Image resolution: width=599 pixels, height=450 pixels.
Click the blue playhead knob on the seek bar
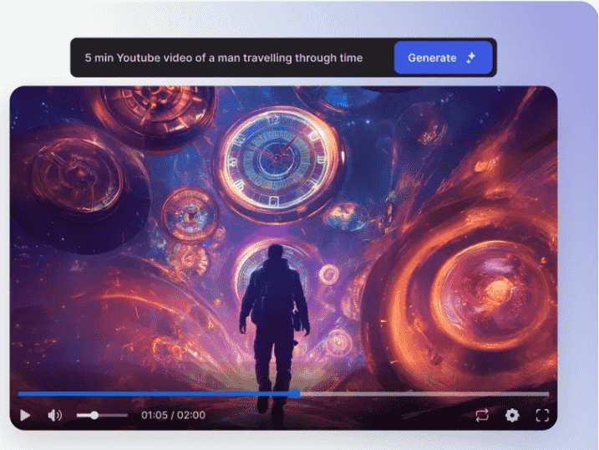point(295,393)
